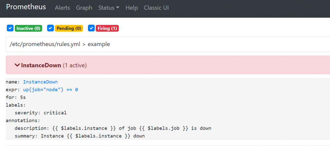The height and width of the screenshot is (146, 330).
Task: Click the yellow Pending (0) badge
Action: 69,28
